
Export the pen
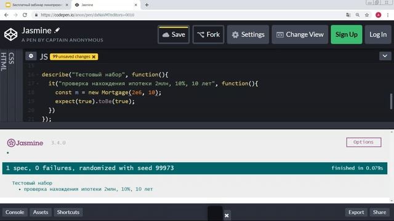pyautogui.click(x=356, y=212)
